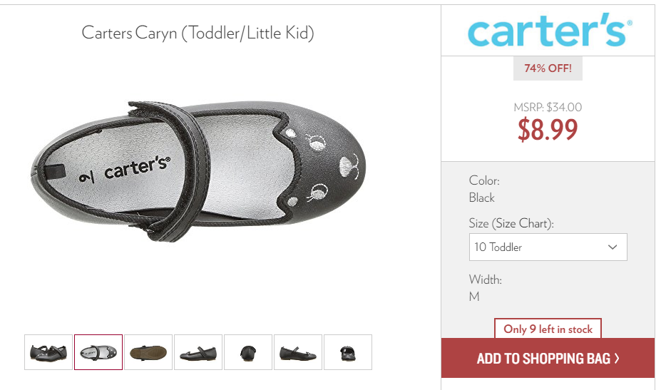The image size is (661, 390).
Task: Click the size dropdown chevron arrow
Action: 613,247
